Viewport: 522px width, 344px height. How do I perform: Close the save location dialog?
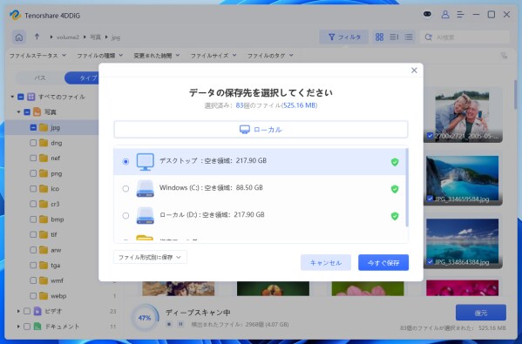point(414,71)
